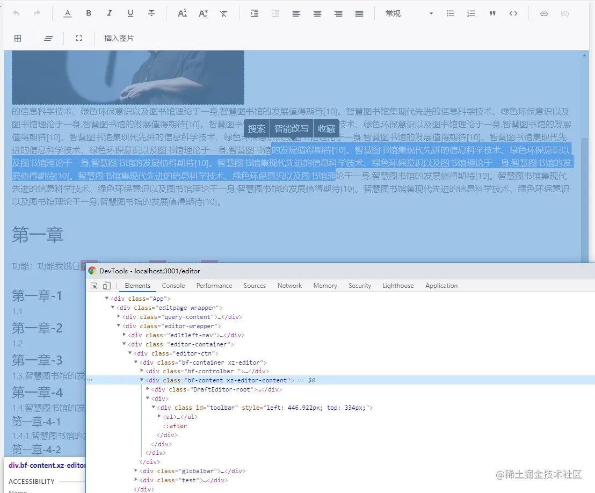
Task: Toggle fullscreen editor mode
Action: point(79,38)
